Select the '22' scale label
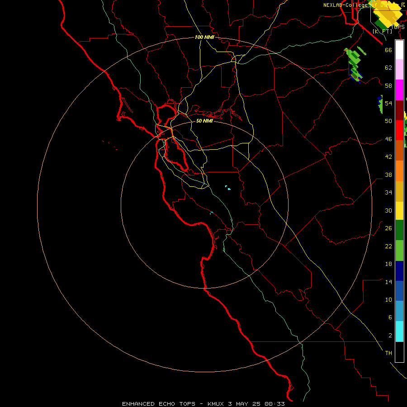The height and width of the screenshot is (407, 407). (388, 246)
